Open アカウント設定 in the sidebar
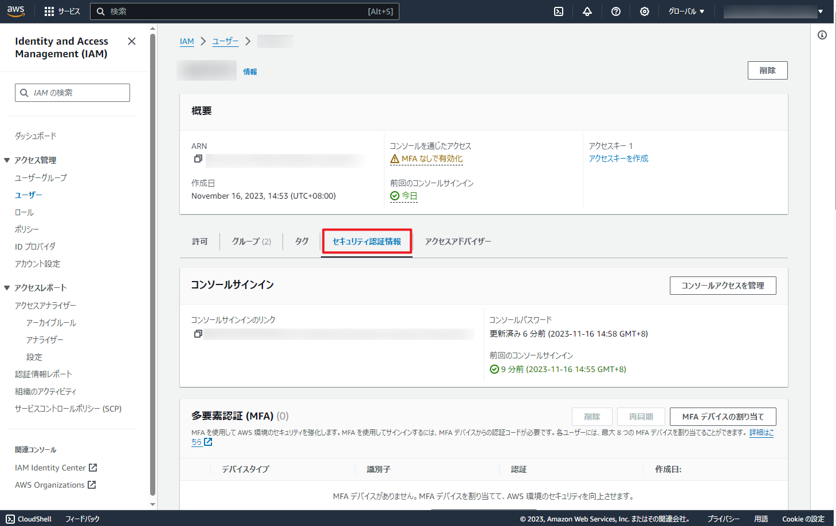 click(37, 264)
